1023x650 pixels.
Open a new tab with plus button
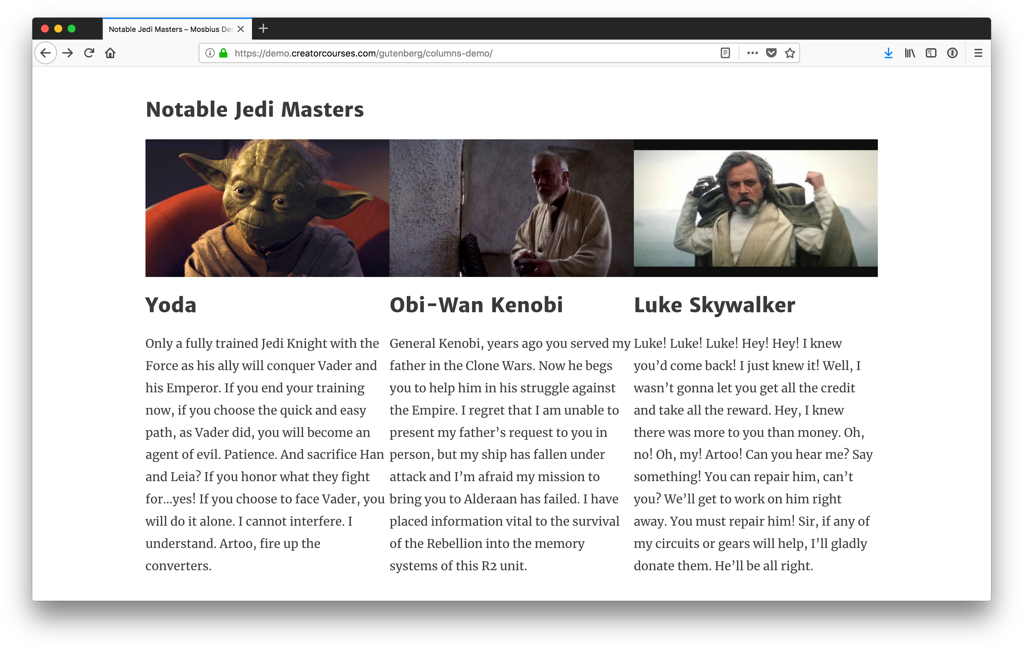[x=263, y=28]
